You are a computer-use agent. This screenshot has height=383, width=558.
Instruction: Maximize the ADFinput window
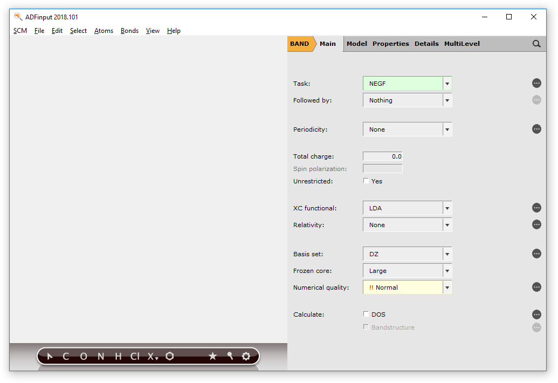tap(509, 17)
